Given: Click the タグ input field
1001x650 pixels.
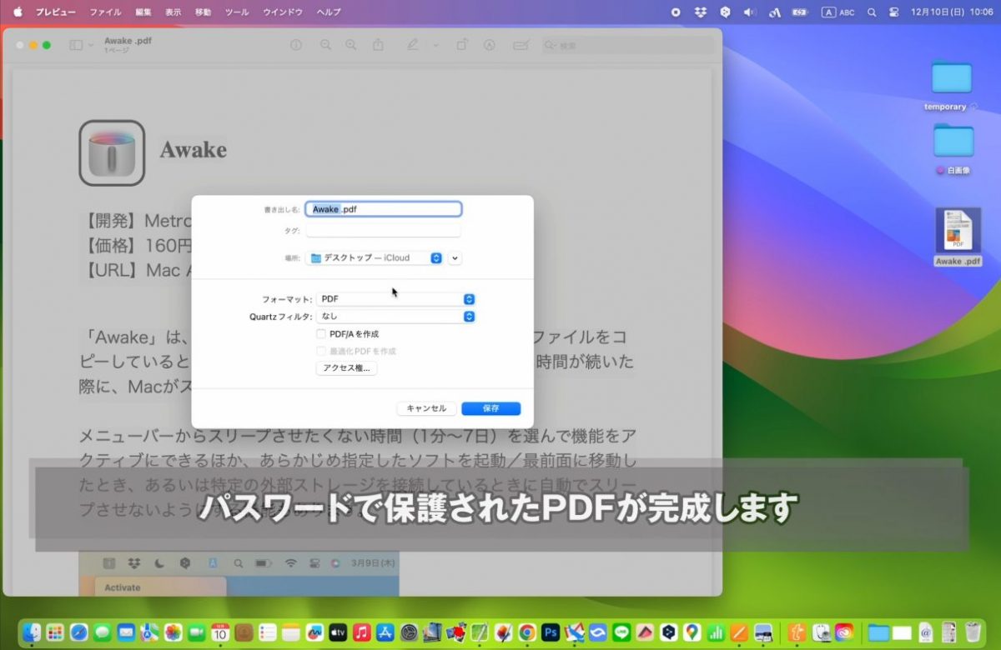Looking at the screenshot, I should (383, 230).
